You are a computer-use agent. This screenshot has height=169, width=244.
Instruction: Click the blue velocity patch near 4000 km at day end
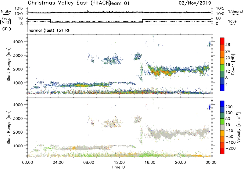pos(210,107)
